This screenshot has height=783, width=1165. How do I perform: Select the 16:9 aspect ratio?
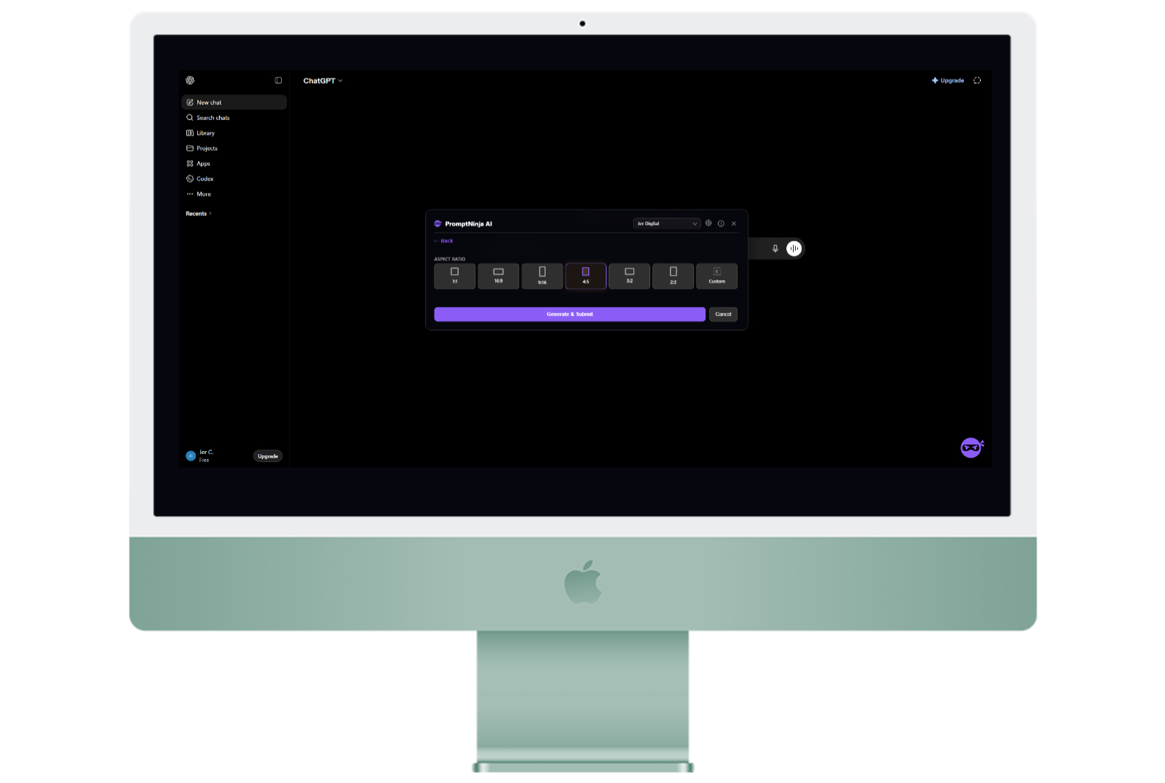(499, 276)
